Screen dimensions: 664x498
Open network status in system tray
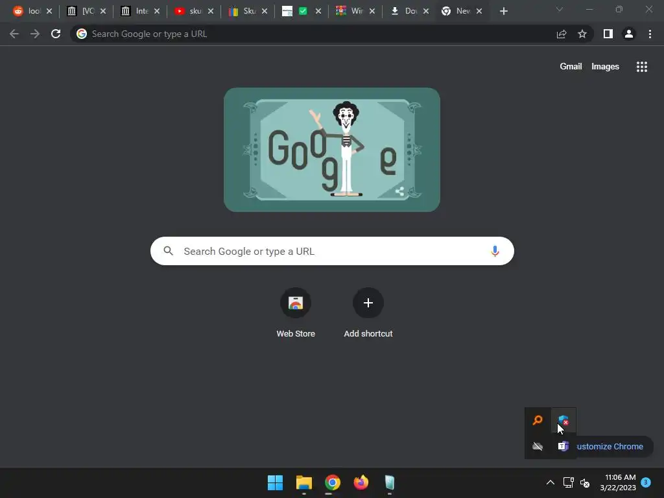(568, 482)
